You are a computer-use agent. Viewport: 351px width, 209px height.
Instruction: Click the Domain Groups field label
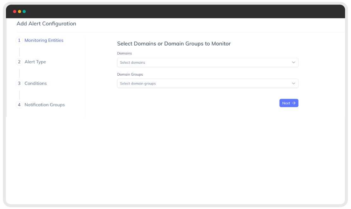coord(130,74)
